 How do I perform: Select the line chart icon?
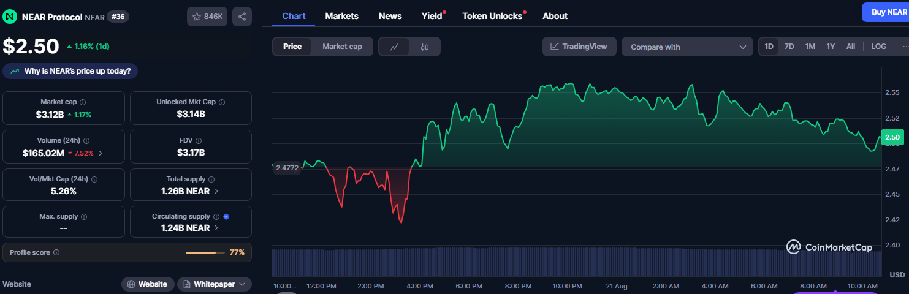coord(394,47)
